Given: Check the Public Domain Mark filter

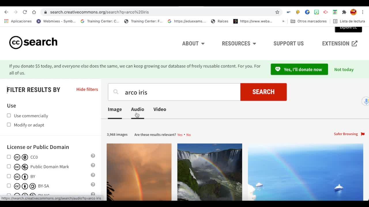Looking at the screenshot, I should coord(9,166).
